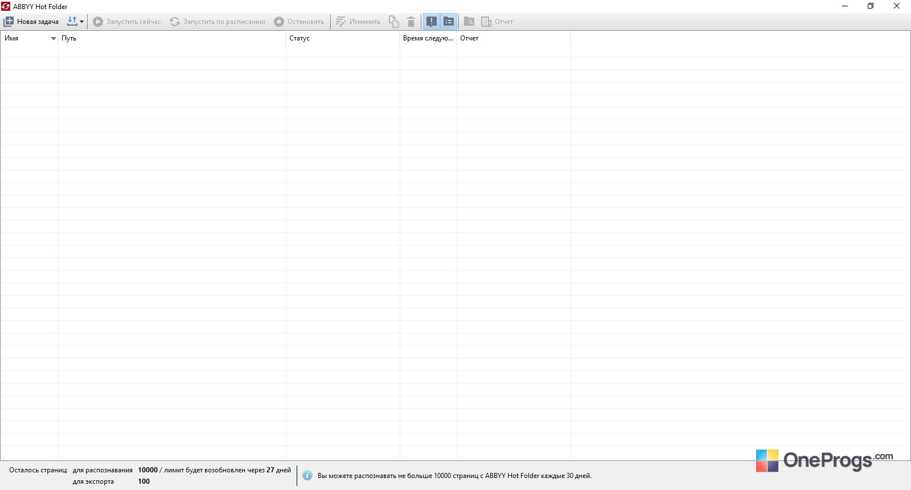The image size is (911, 490).
Task: Click the для распознавания label
Action: pyautogui.click(x=102, y=470)
